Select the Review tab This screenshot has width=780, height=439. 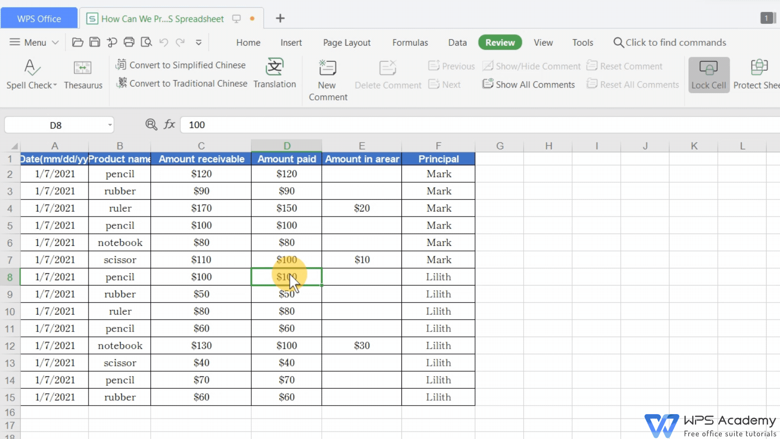500,43
